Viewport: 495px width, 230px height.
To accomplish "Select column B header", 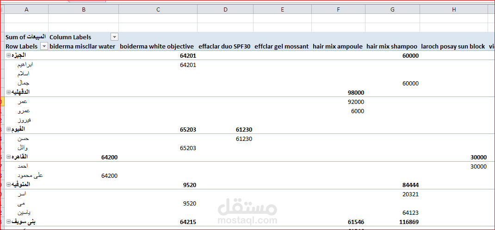I will [84, 9].
